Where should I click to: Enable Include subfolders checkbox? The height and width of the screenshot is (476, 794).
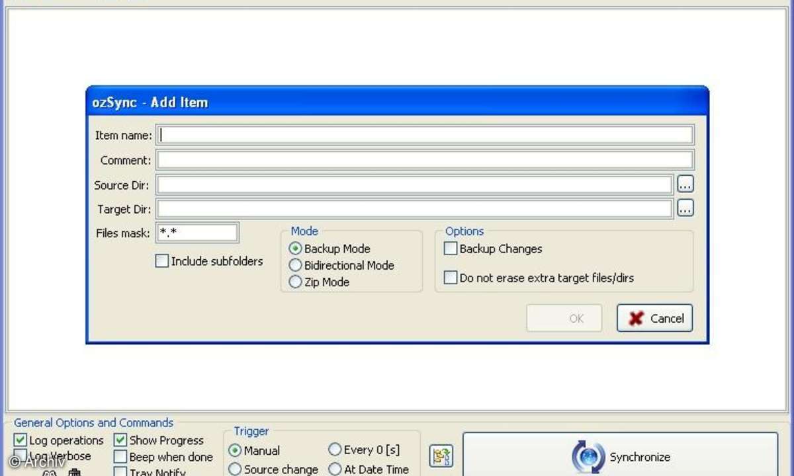(162, 261)
